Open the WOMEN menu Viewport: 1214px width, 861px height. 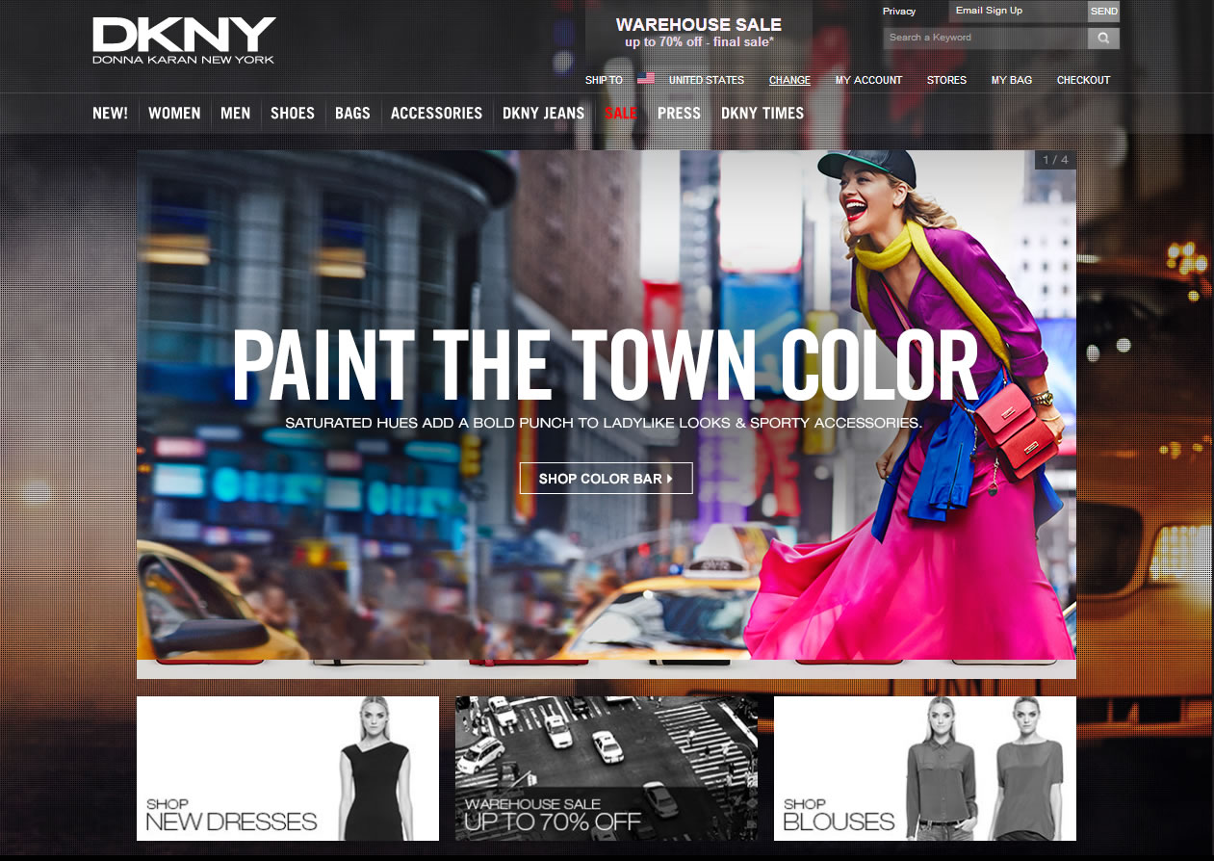click(174, 113)
